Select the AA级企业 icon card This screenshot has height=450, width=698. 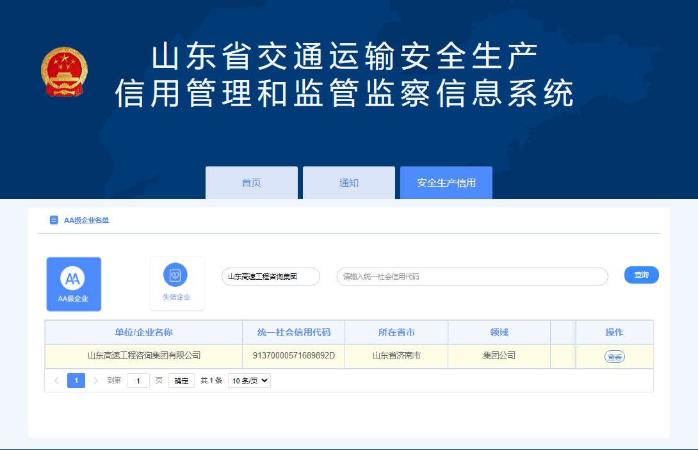[x=74, y=284]
